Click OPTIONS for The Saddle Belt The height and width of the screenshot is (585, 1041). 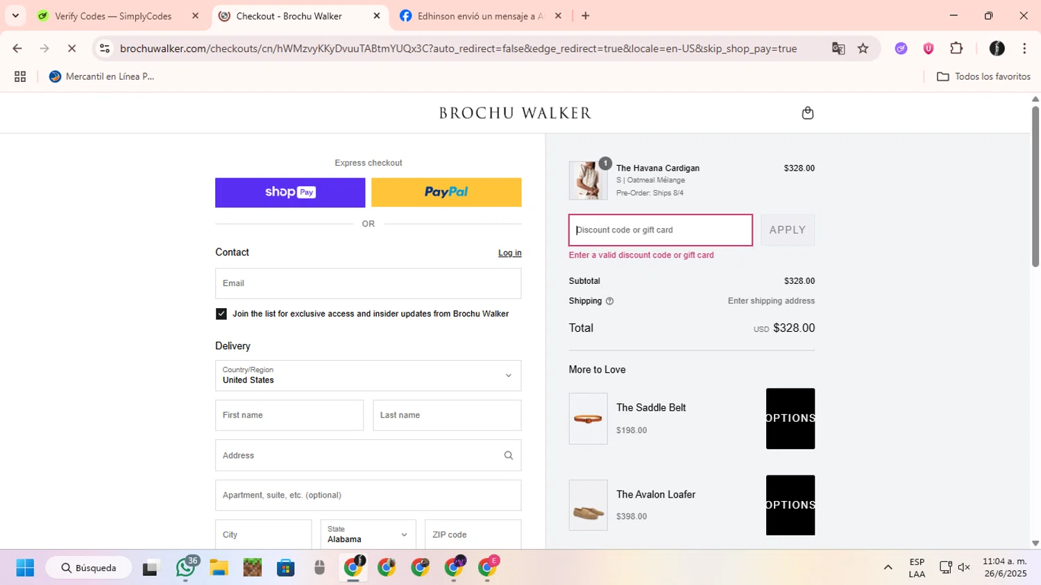(790, 418)
